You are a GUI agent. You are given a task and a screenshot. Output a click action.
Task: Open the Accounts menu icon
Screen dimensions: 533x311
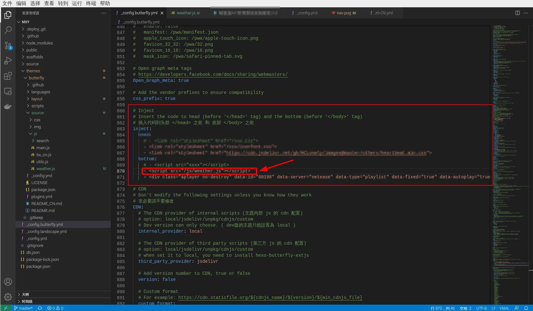pos(8,282)
